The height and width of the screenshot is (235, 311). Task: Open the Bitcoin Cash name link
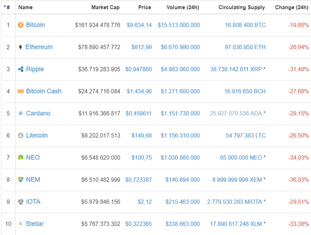coord(44,91)
